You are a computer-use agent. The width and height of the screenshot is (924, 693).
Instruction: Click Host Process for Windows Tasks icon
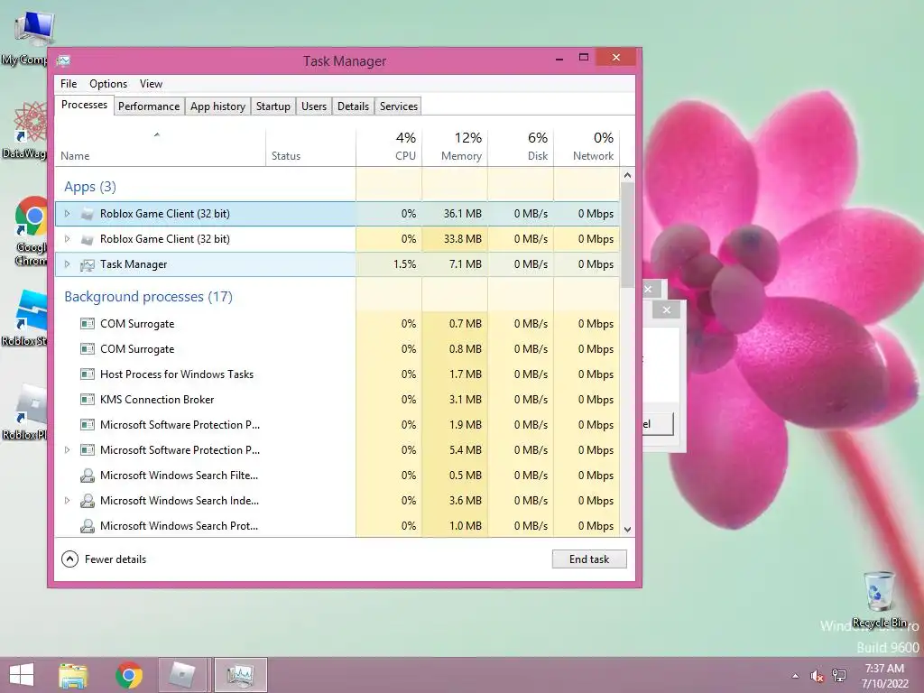[88, 374]
